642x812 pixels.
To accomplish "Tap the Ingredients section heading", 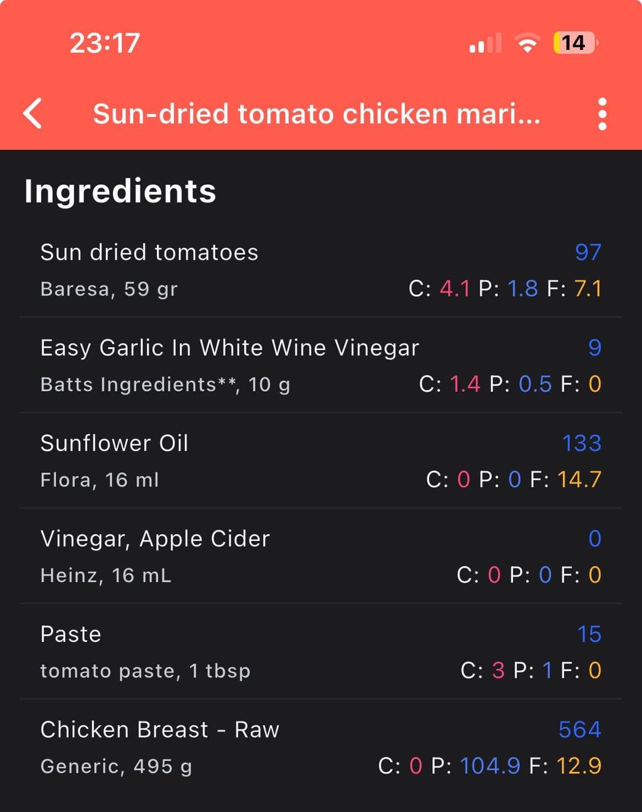I will click(x=120, y=191).
